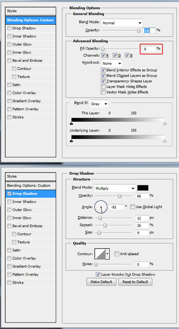The image size is (179, 329).
Task: Click the General Blending Opacity slider handle
Action: 138,31
